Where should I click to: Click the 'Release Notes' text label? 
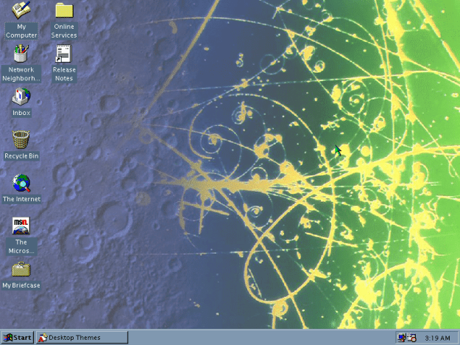click(x=64, y=74)
